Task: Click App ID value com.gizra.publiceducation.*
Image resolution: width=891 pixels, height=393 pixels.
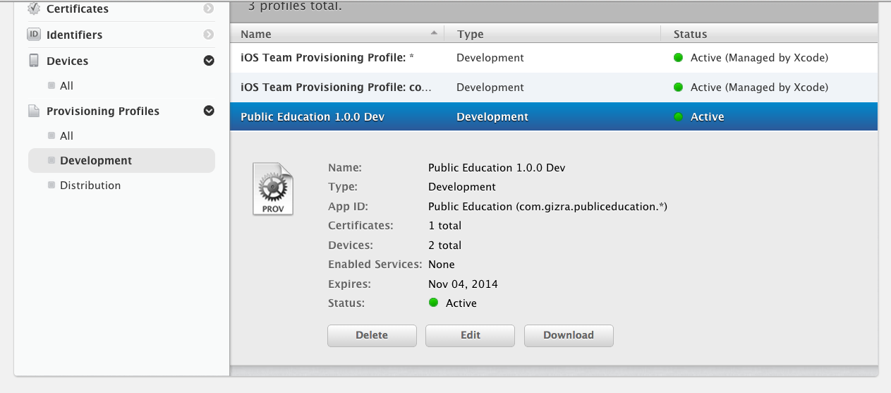Action: (547, 207)
